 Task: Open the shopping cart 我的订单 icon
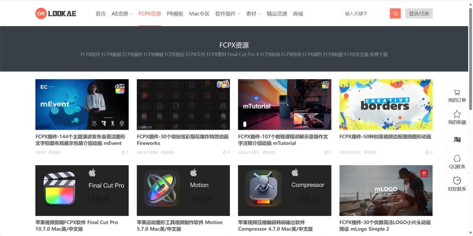pyautogui.click(x=457, y=93)
